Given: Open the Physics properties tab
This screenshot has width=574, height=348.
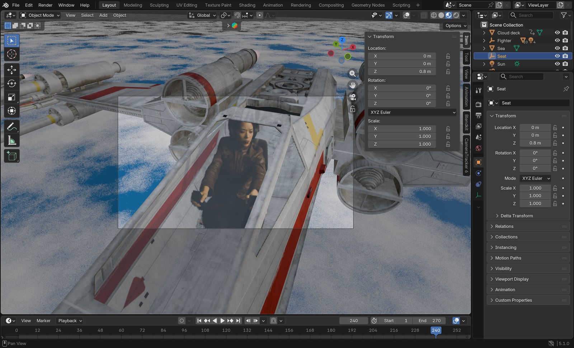Looking at the screenshot, I should (479, 173).
